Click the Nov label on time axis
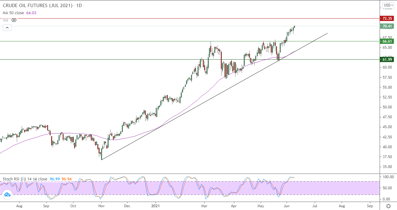397x210 pixels. point(101,205)
